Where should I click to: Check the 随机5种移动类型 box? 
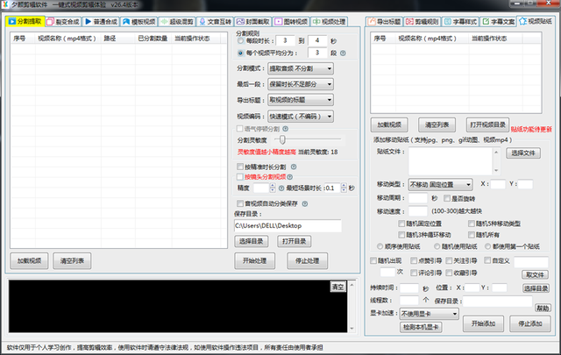coord(472,224)
